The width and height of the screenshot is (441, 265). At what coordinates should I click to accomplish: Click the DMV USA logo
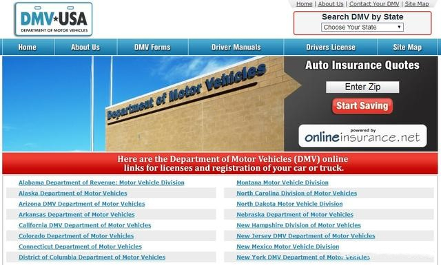54,19
